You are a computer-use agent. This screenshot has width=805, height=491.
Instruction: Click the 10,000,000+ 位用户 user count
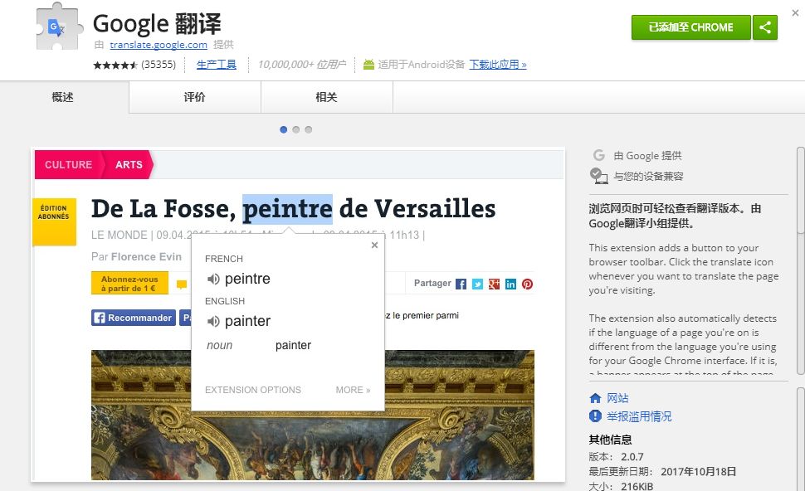point(302,65)
